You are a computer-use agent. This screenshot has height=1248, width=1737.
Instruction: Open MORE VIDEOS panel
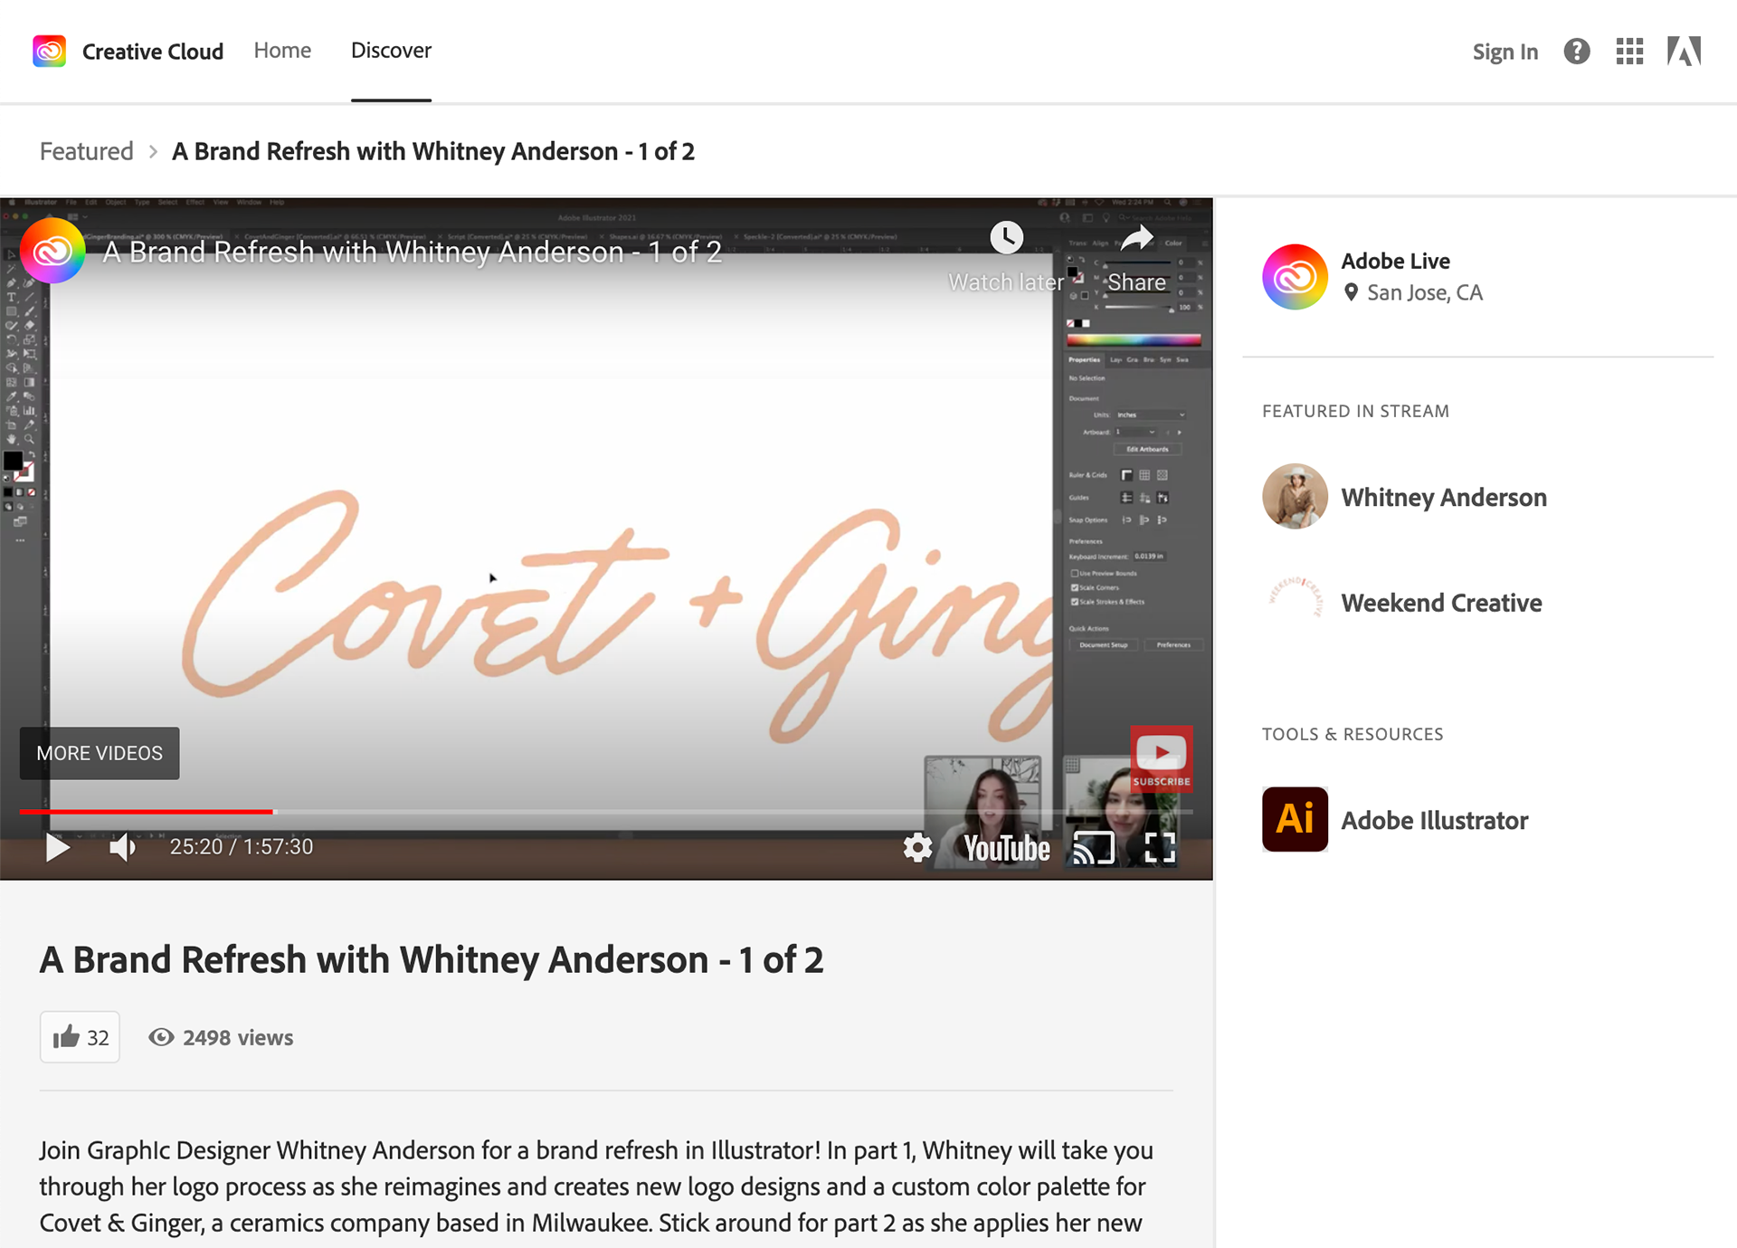pyautogui.click(x=100, y=753)
